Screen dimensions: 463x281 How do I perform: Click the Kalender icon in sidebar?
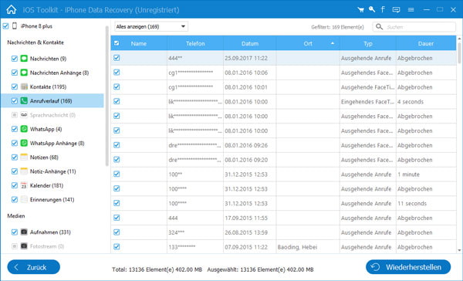click(x=24, y=185)
